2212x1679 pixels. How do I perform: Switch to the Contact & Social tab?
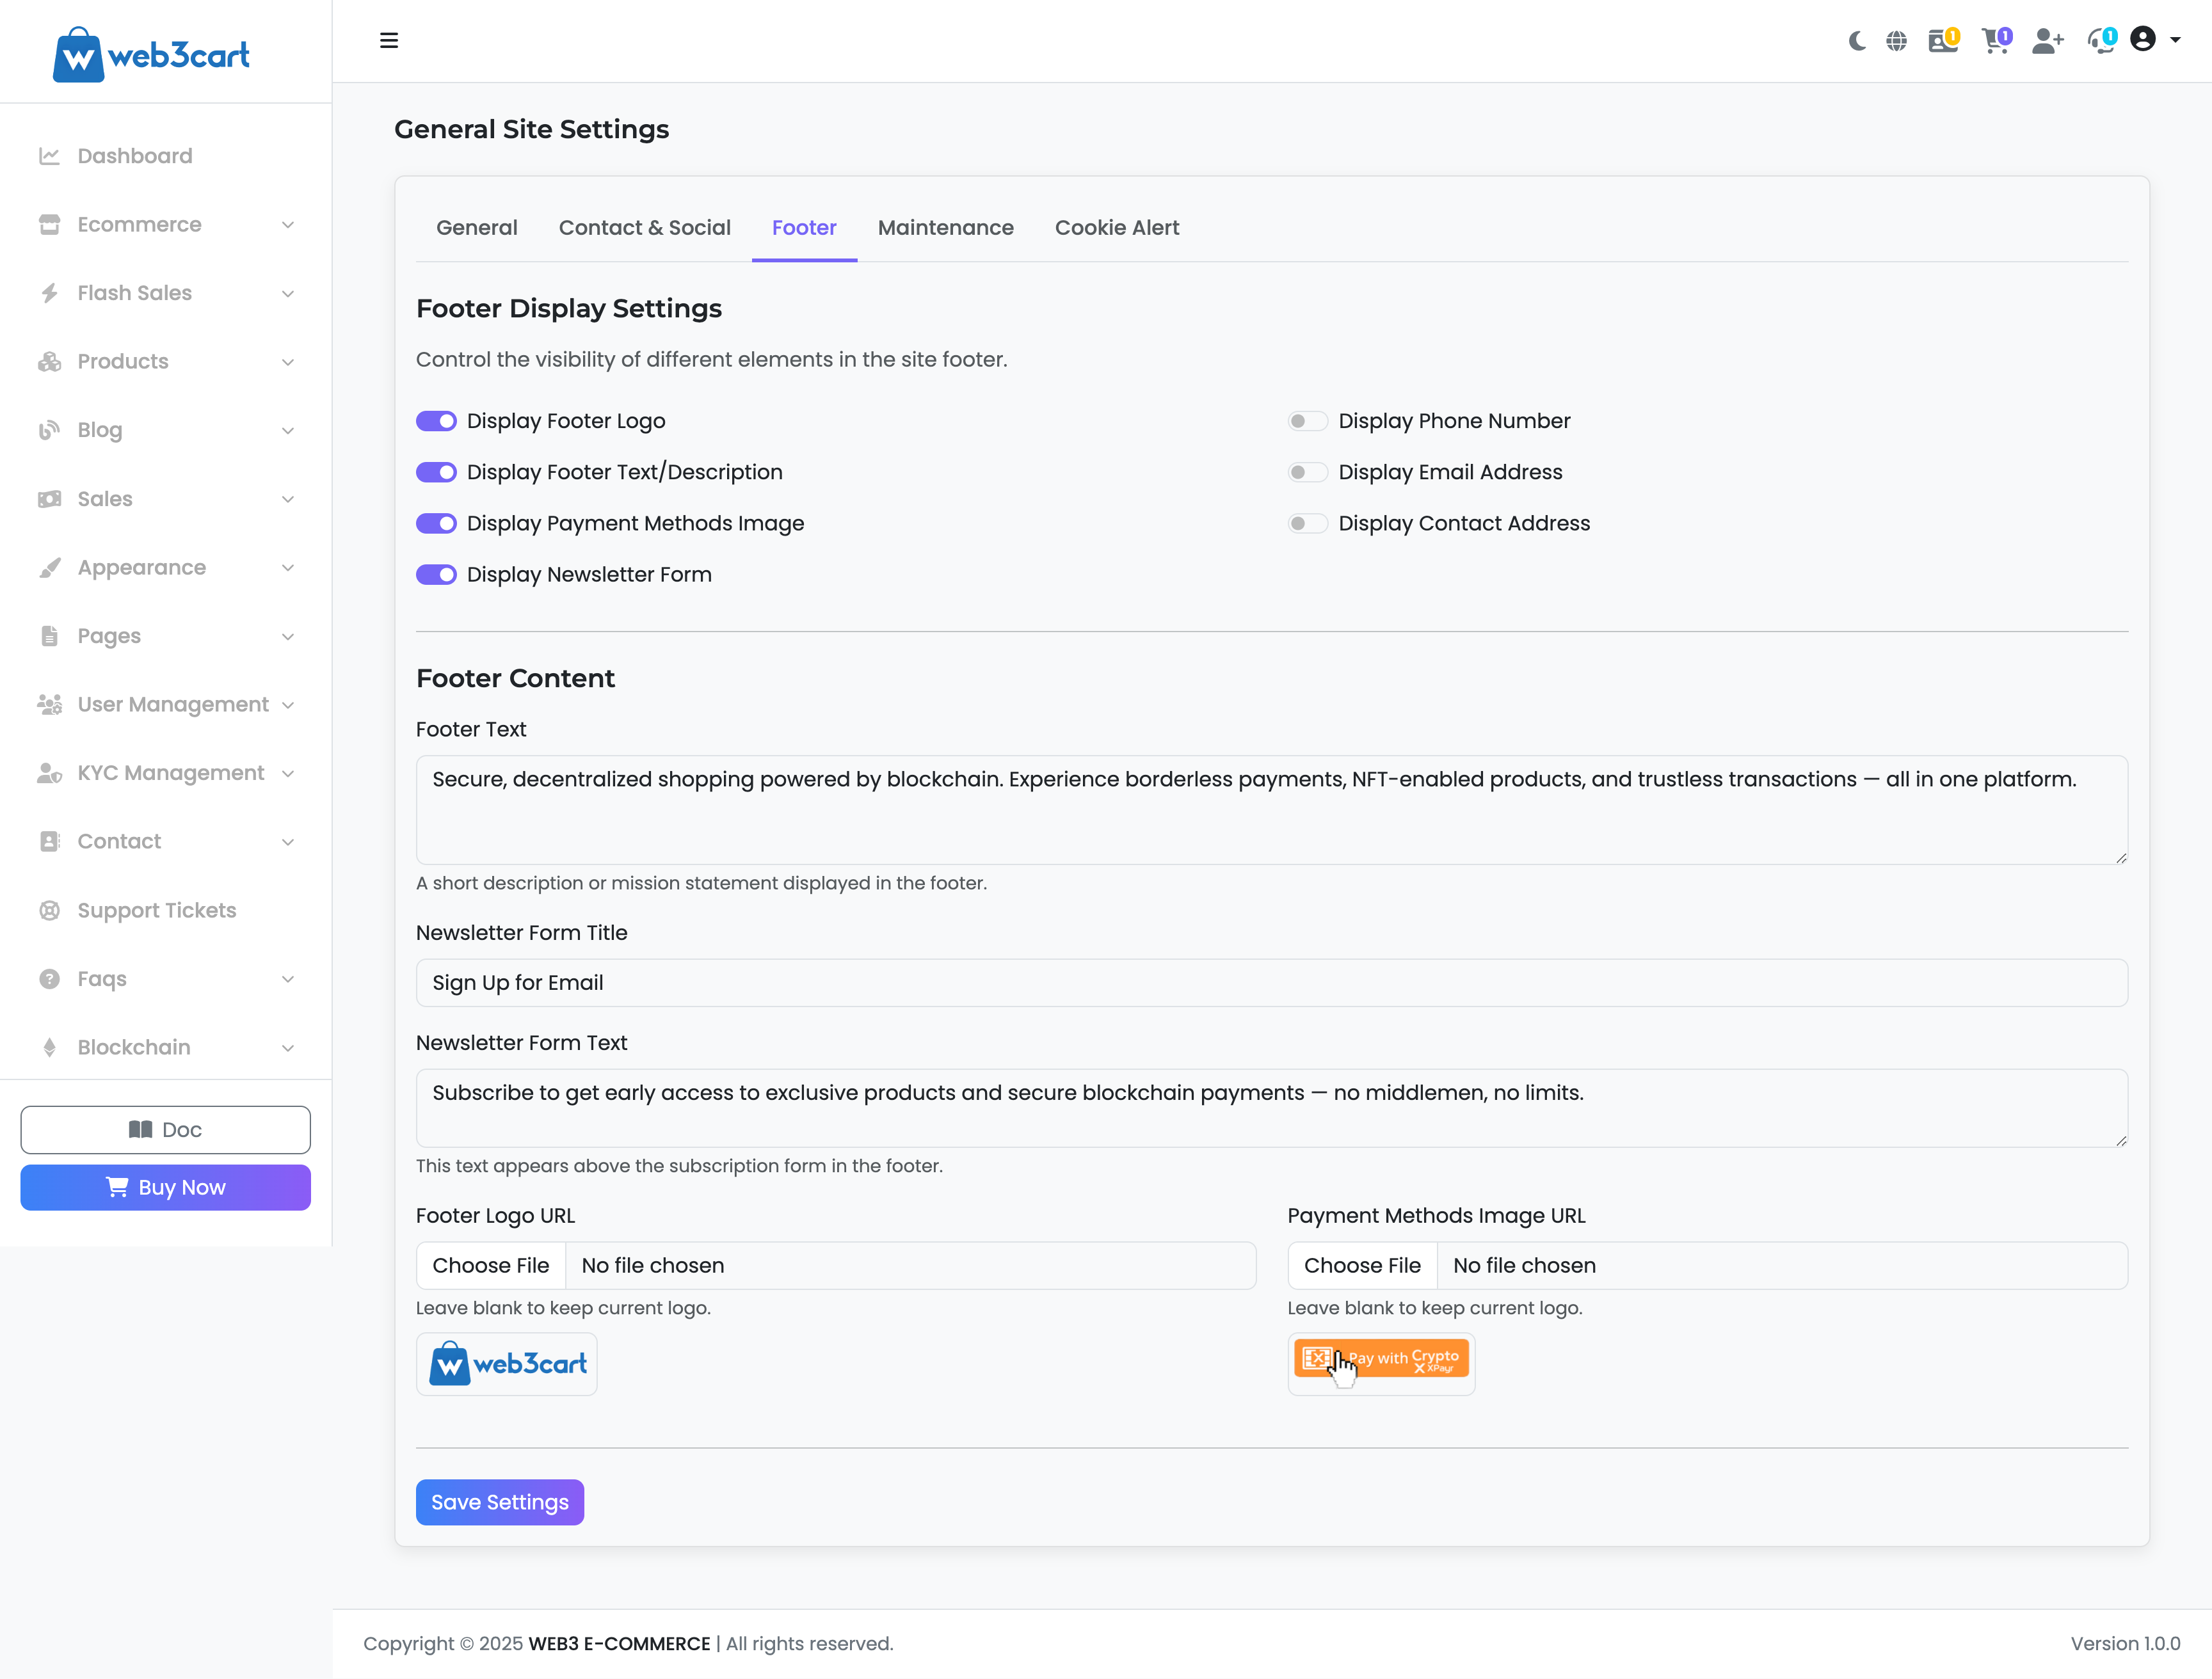644,228
